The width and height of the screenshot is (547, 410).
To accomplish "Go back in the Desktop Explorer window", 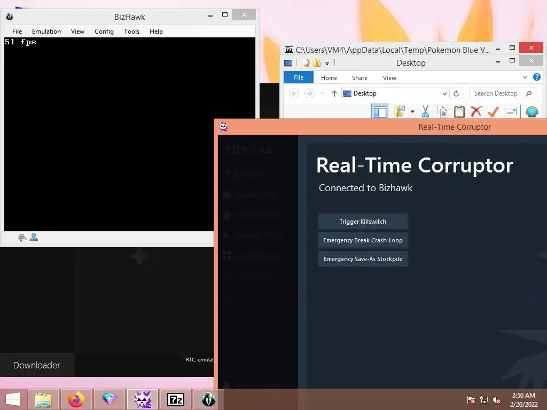I will point(294,93).
